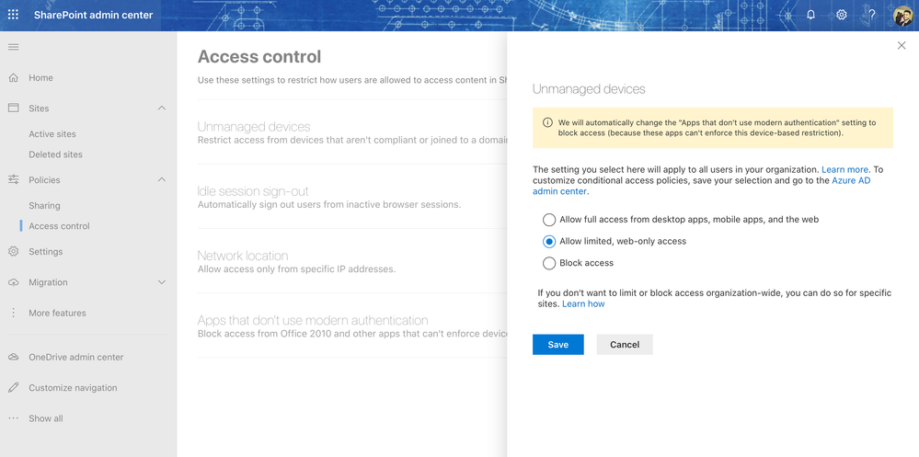
Task: Open More features page
Action: click(x=57, y=313)
